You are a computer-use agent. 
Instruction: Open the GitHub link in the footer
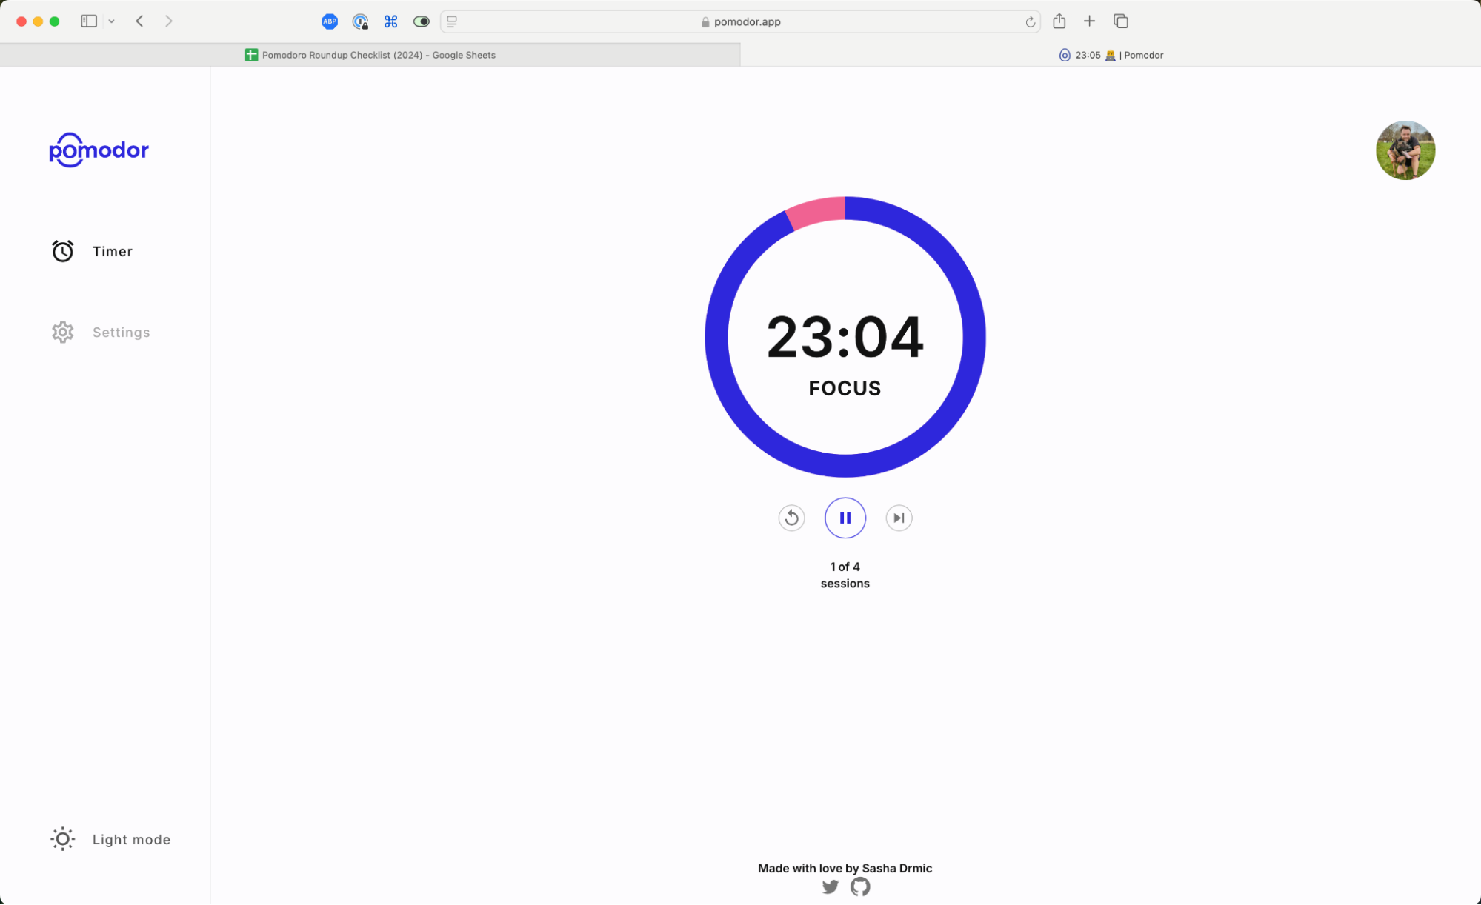(x=860, y=886)
